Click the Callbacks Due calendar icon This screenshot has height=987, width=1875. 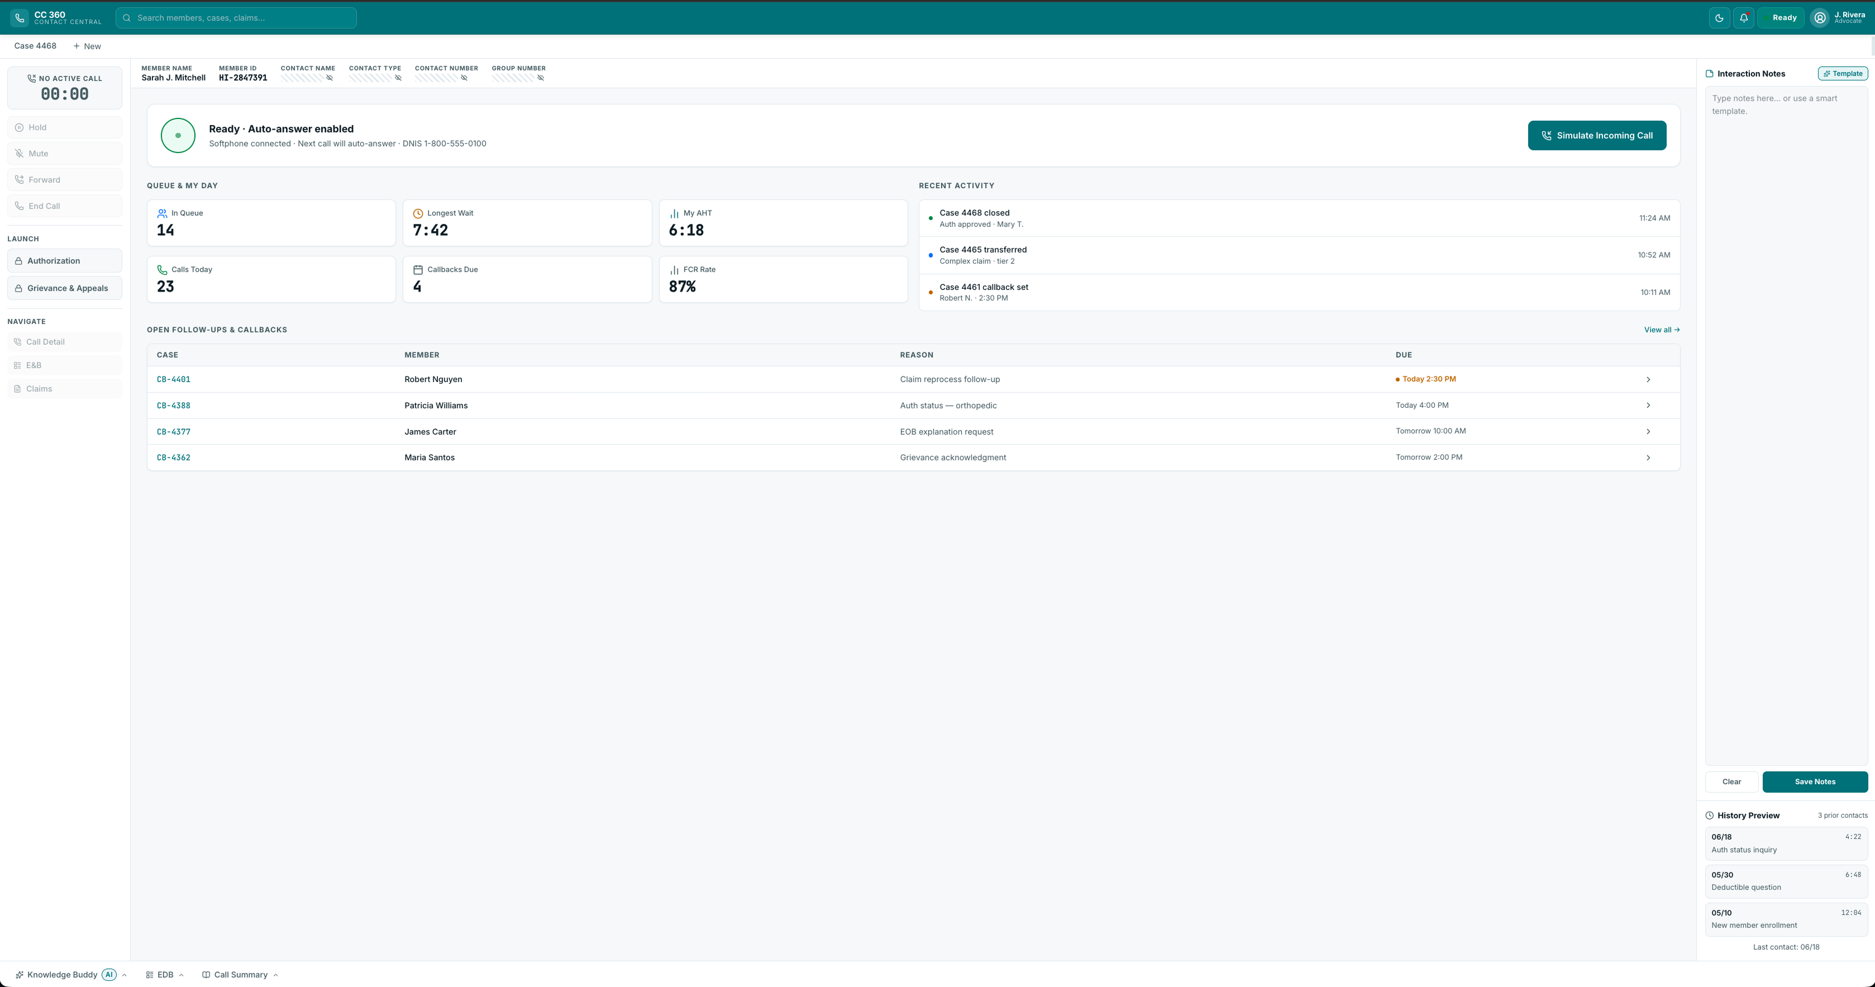(418, 269)
